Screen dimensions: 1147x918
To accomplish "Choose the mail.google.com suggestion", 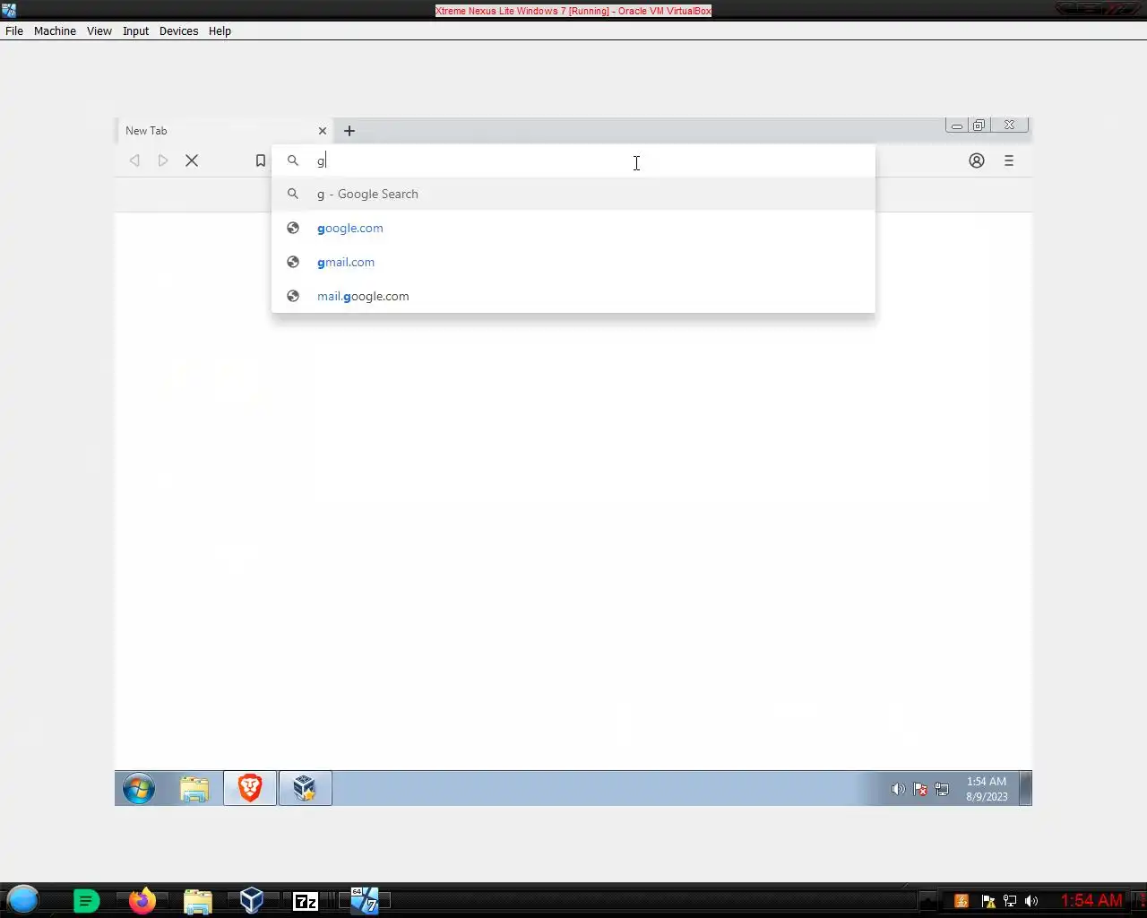I will point(573,296).
